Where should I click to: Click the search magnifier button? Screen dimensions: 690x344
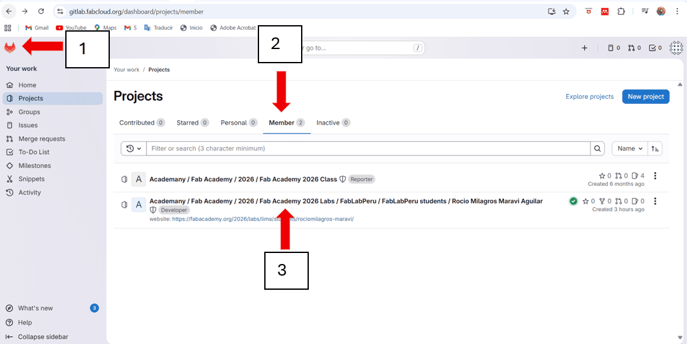pyautogui.click(x=597, y=148)
